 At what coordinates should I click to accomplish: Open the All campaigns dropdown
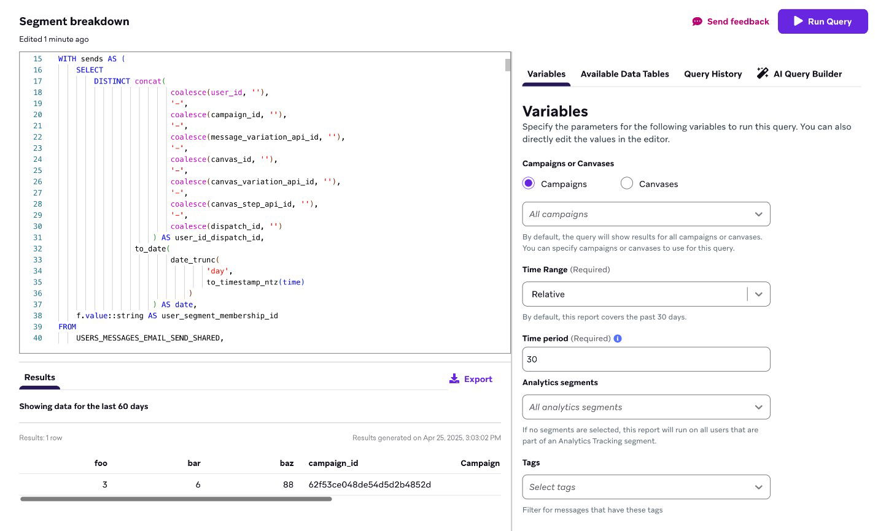tap(645, 214)
